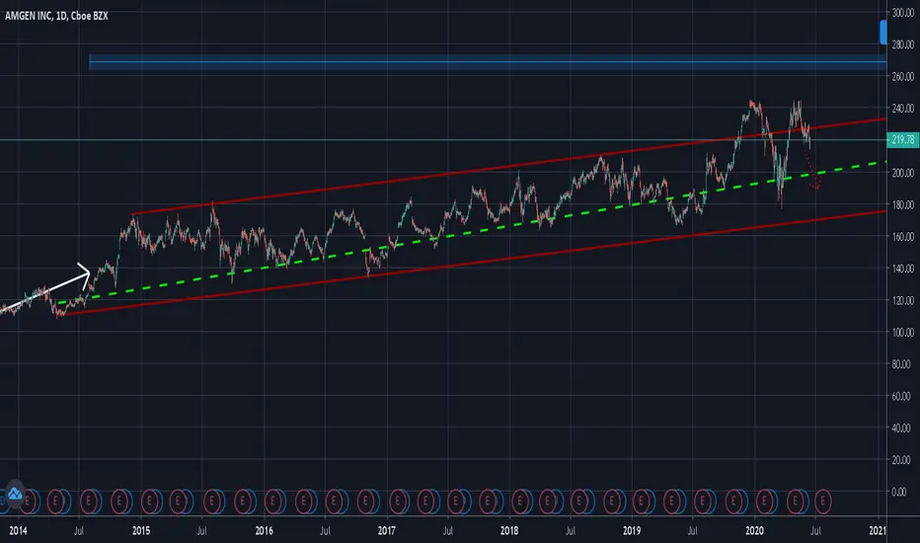
Task: Click the 2017 time axis label
Action: 387,531
